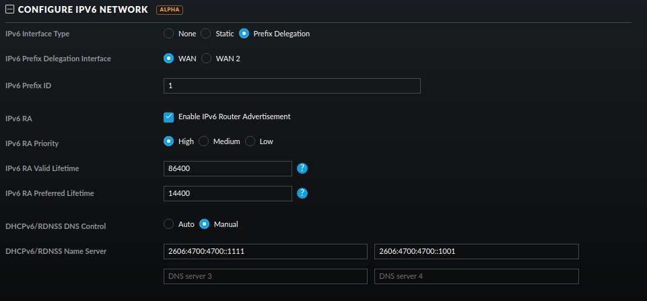Screen dimensions: 647x301
Task: Choose Prefix Delegation interface type
Action: [244, 34]
